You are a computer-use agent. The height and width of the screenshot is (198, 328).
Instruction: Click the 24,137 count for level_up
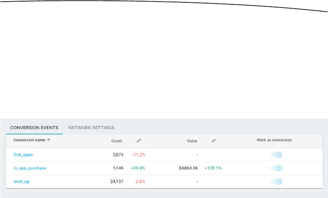[x=118, y=182]
